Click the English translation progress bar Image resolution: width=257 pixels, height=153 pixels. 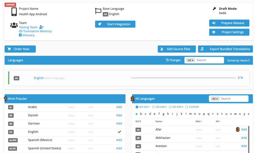pos(183,78)
